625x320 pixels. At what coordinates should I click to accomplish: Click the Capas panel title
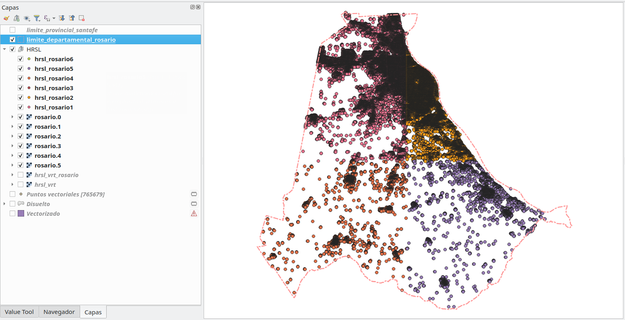click(x=10, y=8)
